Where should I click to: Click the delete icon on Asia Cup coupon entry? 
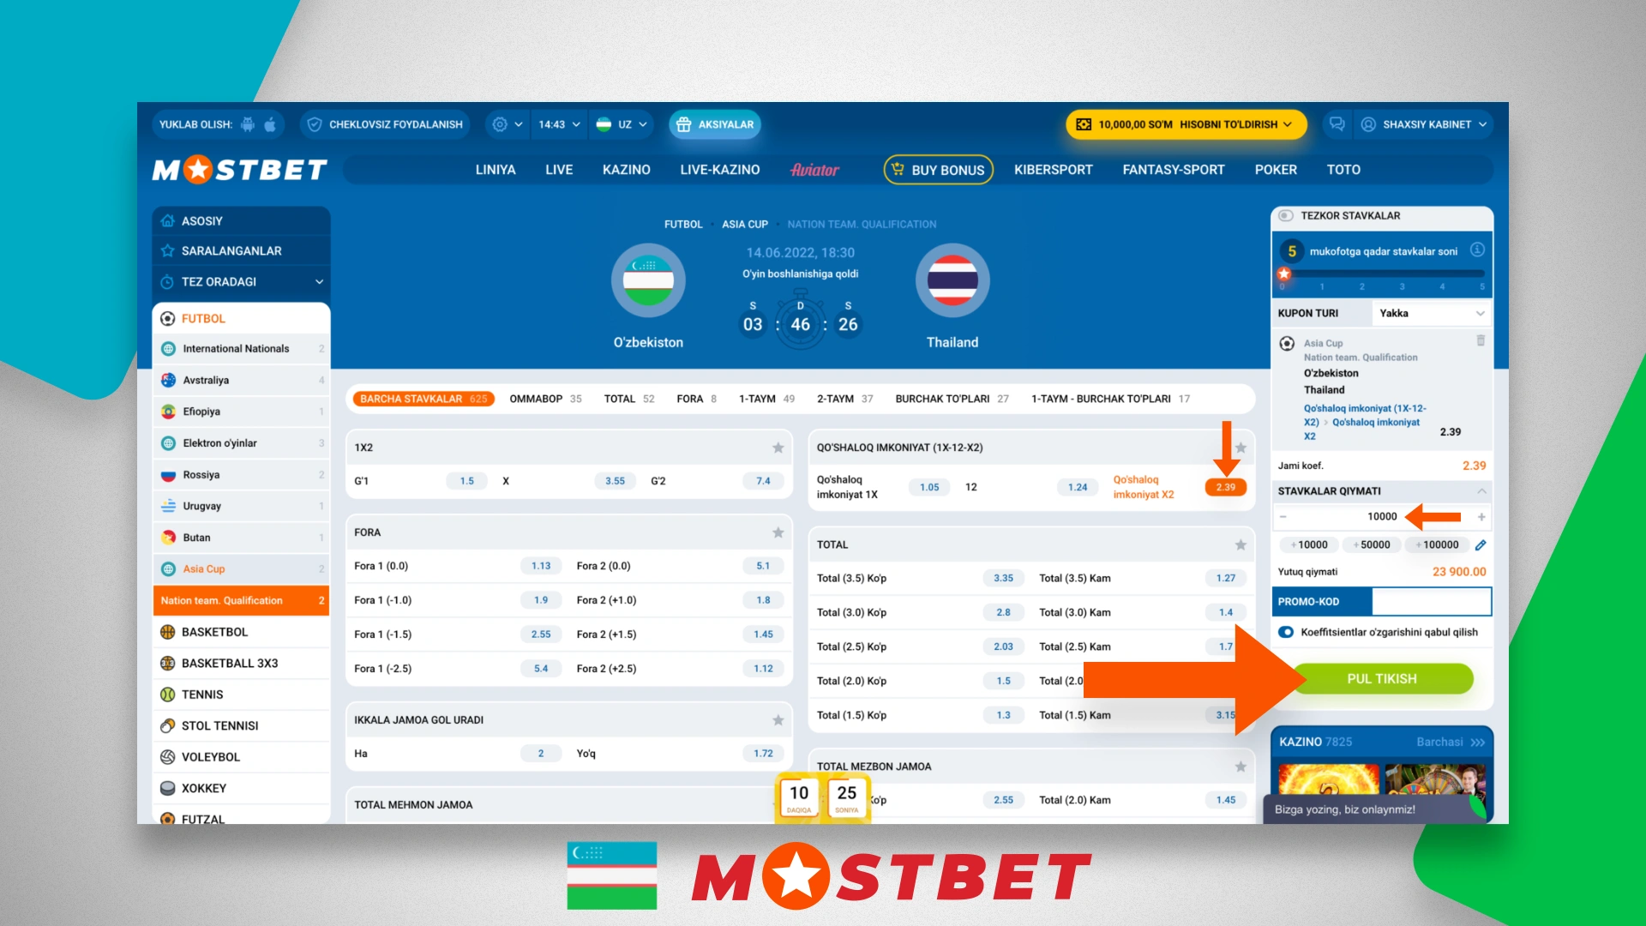coord(1481,340)
